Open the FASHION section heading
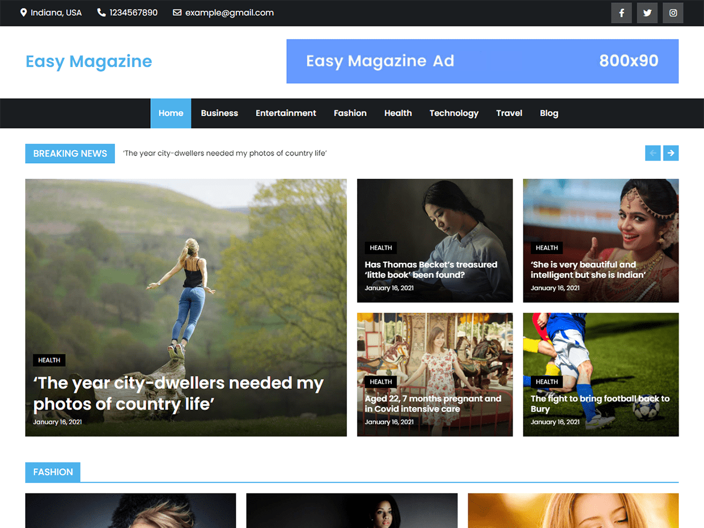 53,472
